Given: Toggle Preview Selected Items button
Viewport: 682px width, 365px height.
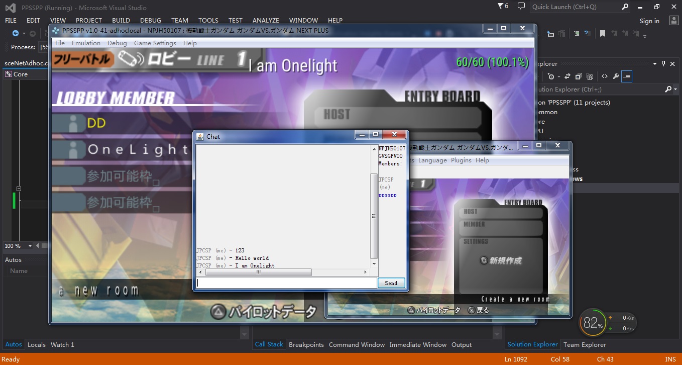Looking at the screenshot, I should coord(627,76).
